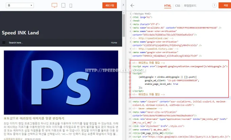231x140 pixels.
Task: Collapse preview with the chevron arrow
Action: point(123,5)
